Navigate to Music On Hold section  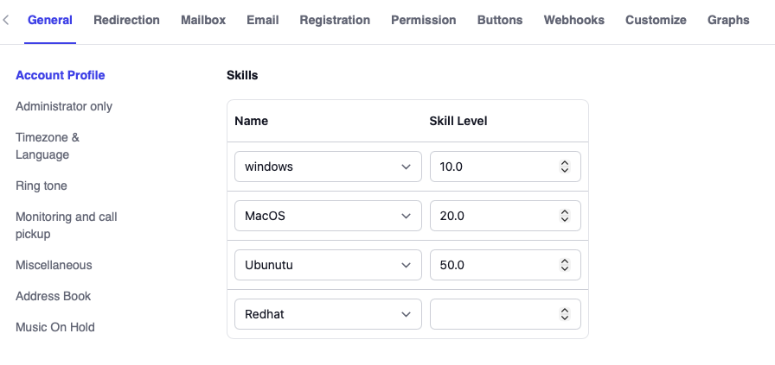[x=55, y=327]
